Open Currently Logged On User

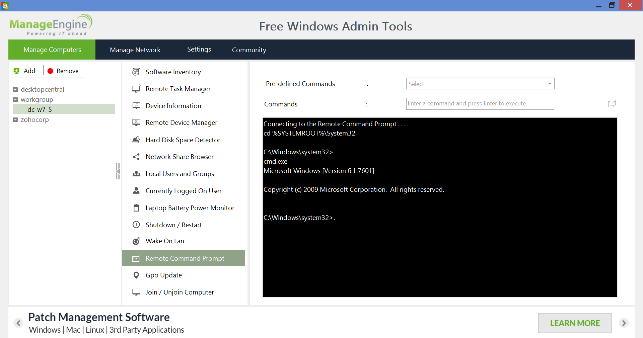pos(184,191)
